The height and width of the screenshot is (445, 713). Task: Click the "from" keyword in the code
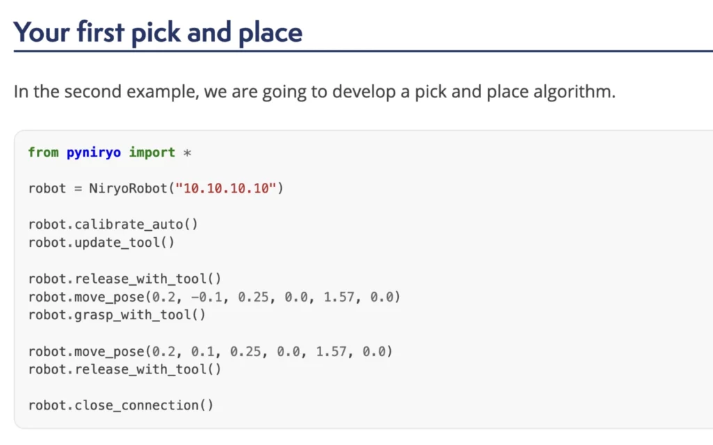[43, 152]
